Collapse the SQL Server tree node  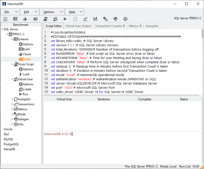point(2,29)
